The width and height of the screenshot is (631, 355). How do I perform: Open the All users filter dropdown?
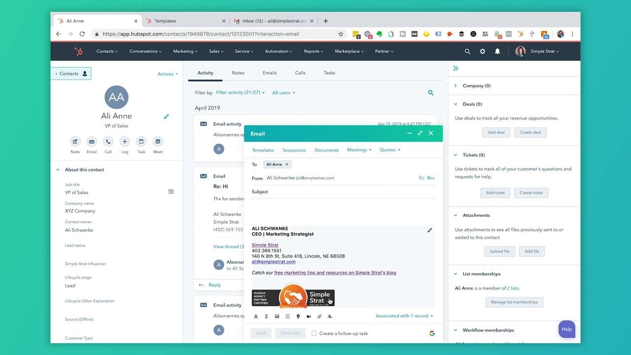284,93
